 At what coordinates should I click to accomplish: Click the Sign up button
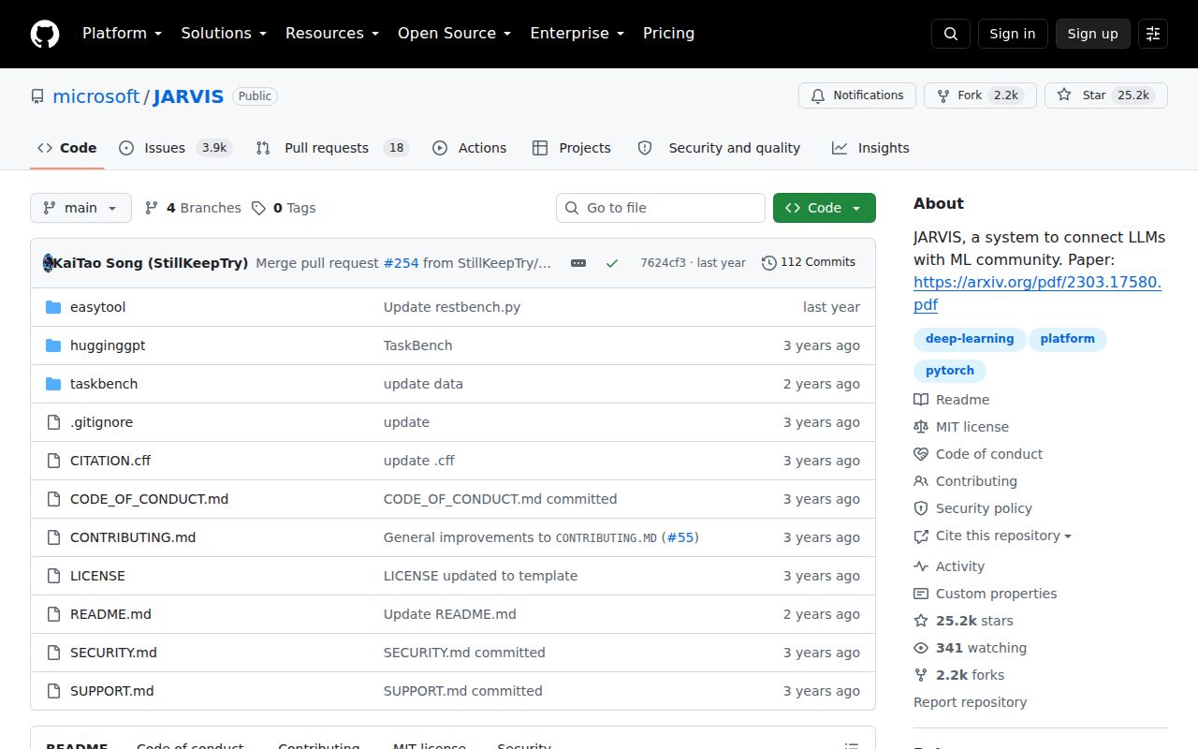tap(1093, 34)
